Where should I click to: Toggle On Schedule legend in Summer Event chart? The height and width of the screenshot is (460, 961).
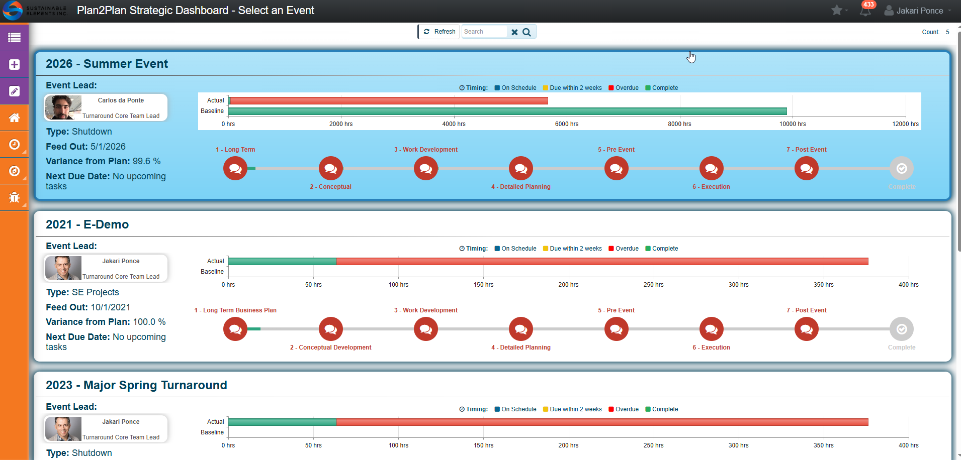[x=515, y=88]
